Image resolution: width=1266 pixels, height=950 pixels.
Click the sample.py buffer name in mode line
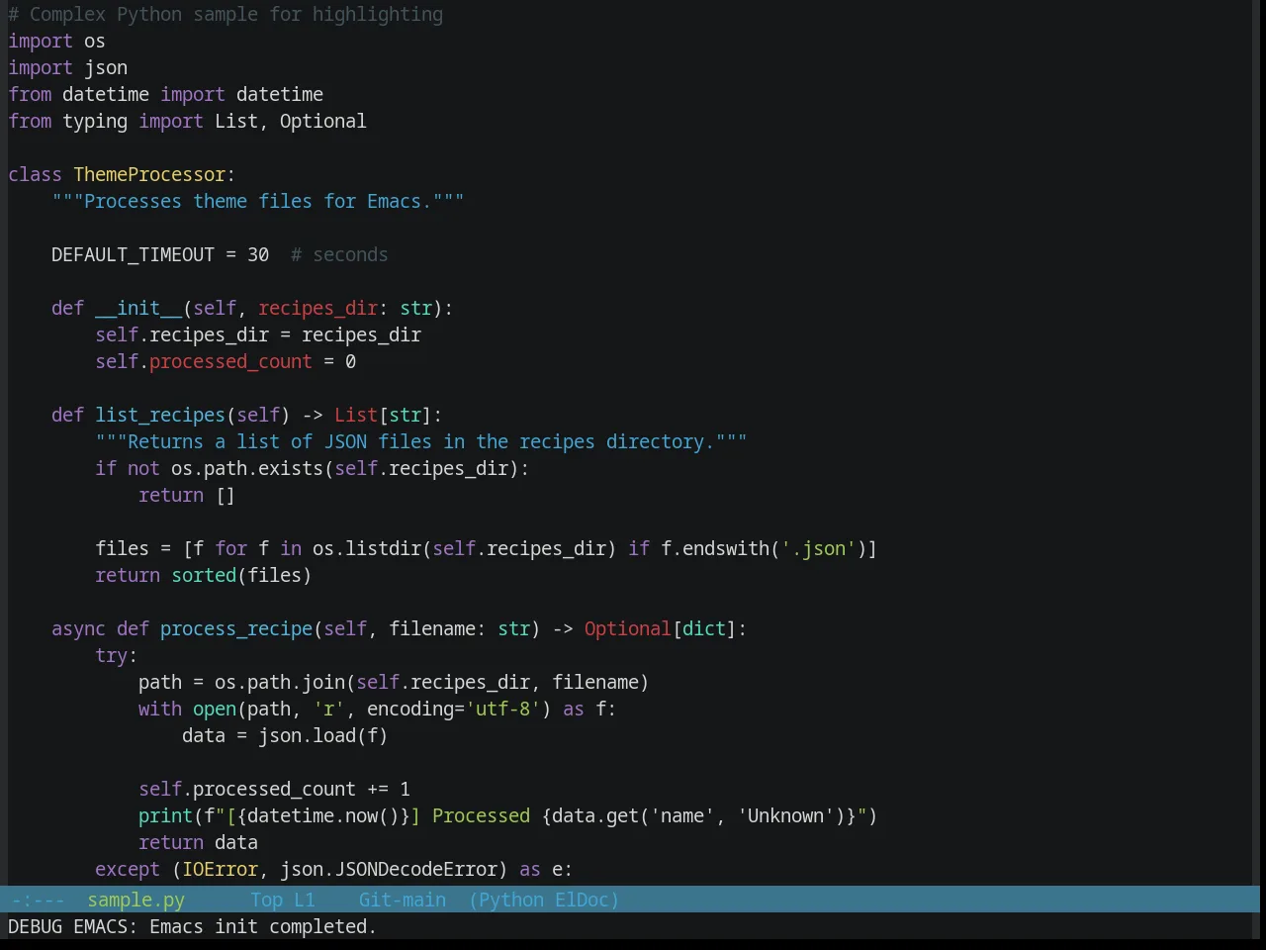[x=136, y=900]
